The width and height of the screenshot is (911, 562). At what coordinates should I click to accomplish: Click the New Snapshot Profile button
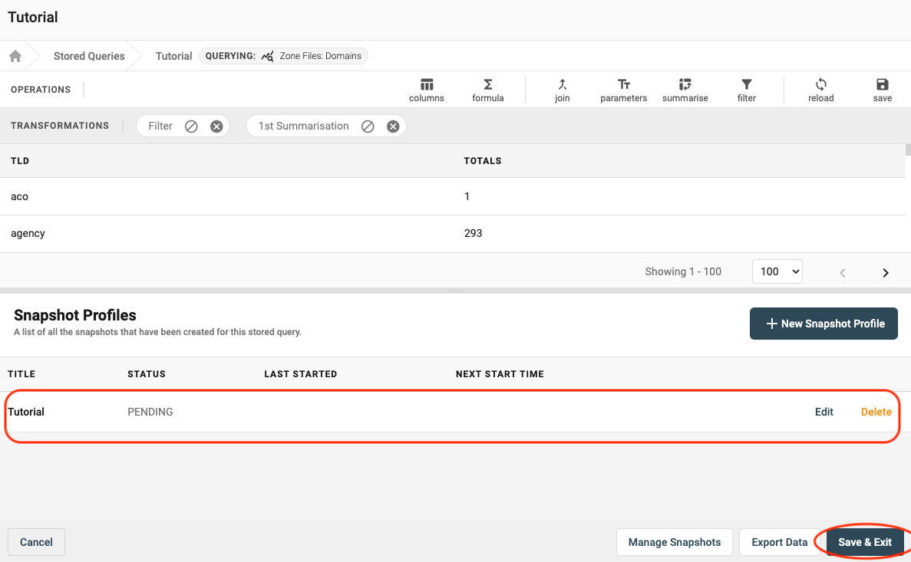coord(824,324)
